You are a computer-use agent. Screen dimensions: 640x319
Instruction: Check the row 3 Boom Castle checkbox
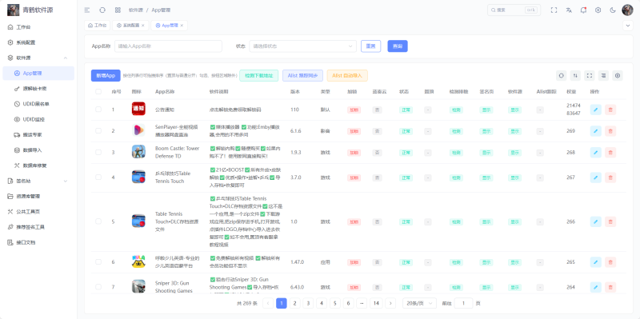(x=98, y=152)
